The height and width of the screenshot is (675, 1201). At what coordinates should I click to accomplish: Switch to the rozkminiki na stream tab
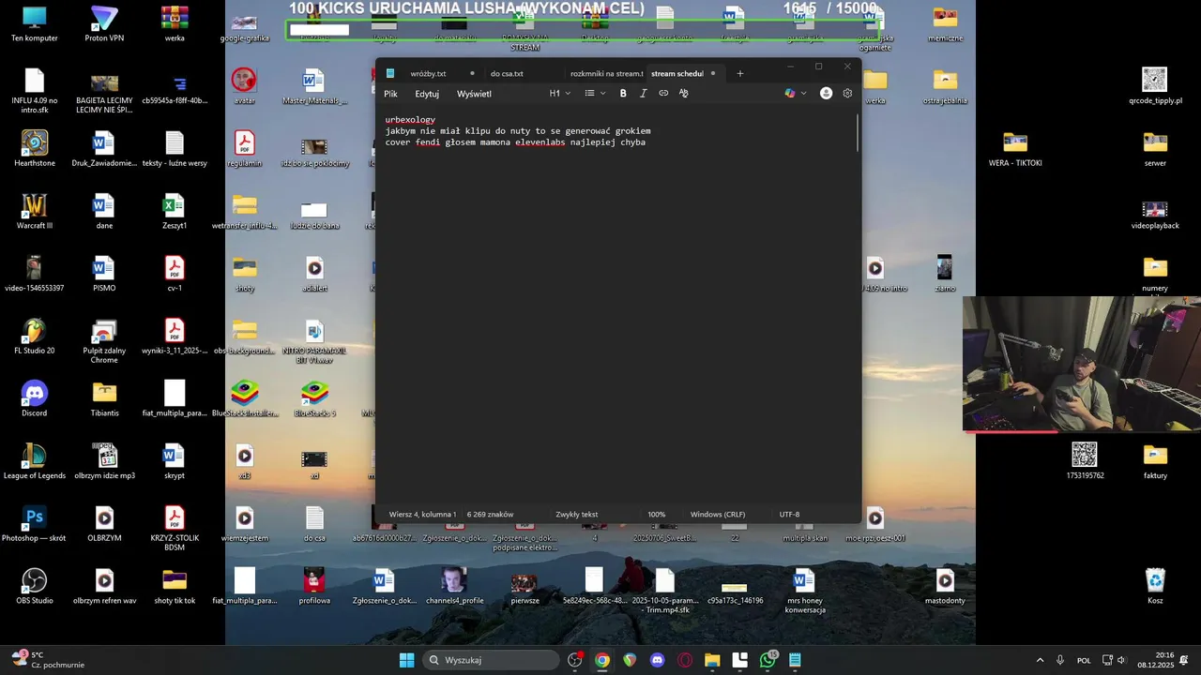click(606, 73)
